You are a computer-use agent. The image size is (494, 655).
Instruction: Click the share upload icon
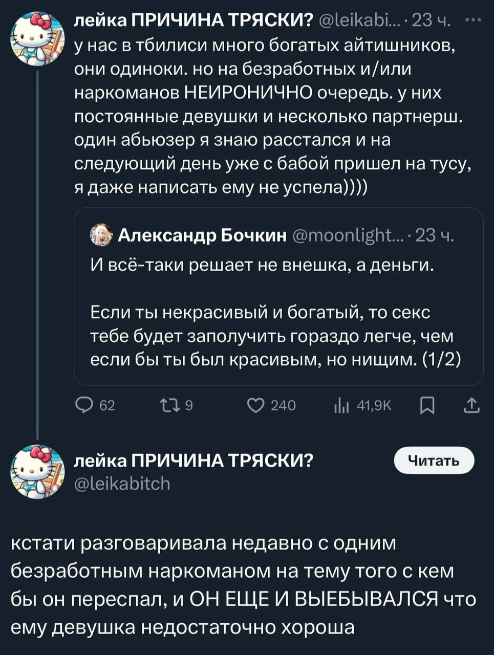coord(471,406)
